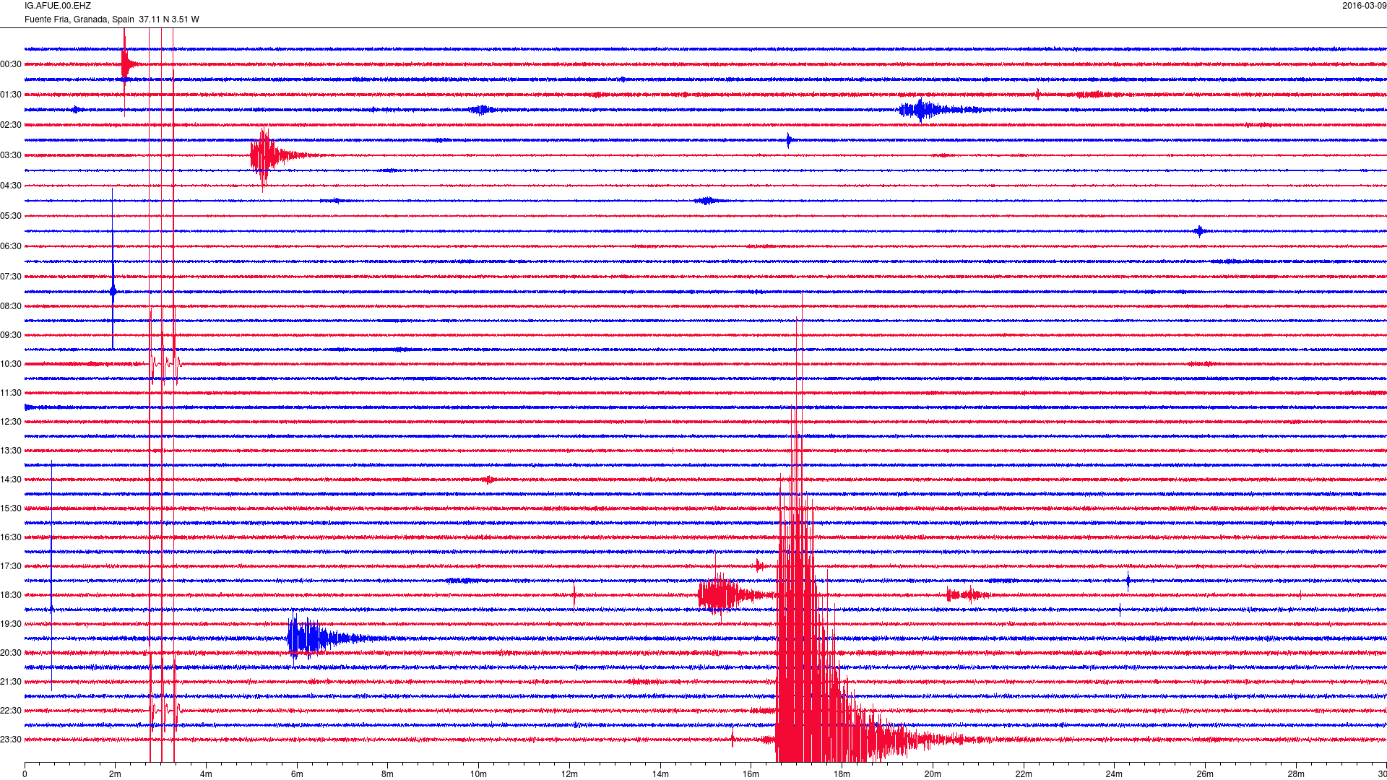Click the 2m tick on the time axis
1387x780 pixels.
point(116,774)
